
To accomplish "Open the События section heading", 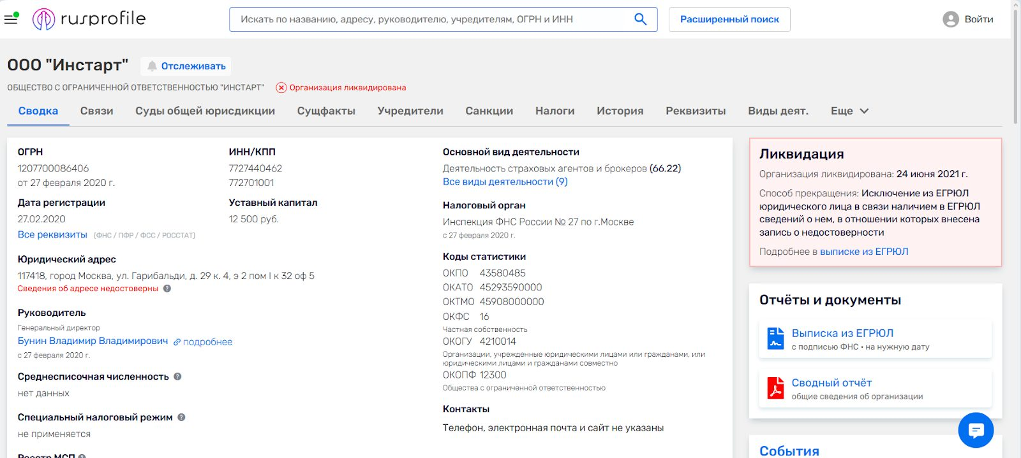I will pos(789,450).
